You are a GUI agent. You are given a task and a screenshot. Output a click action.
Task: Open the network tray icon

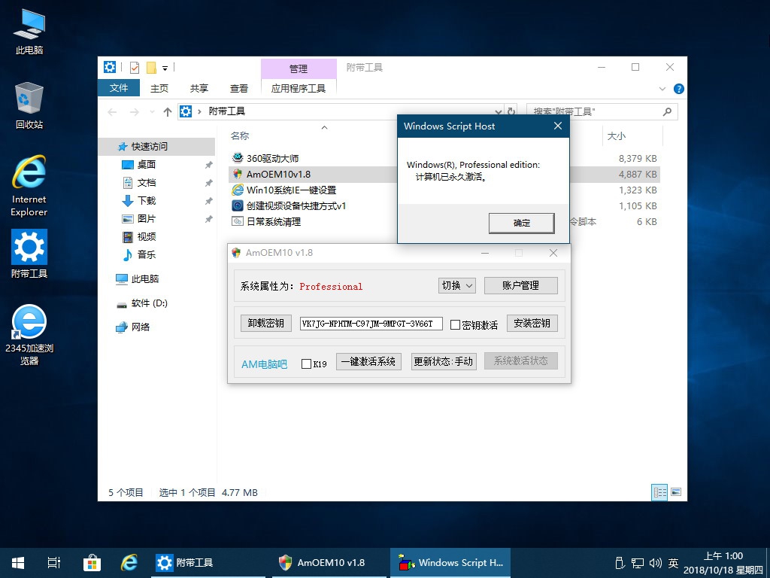tap(638, 563)
